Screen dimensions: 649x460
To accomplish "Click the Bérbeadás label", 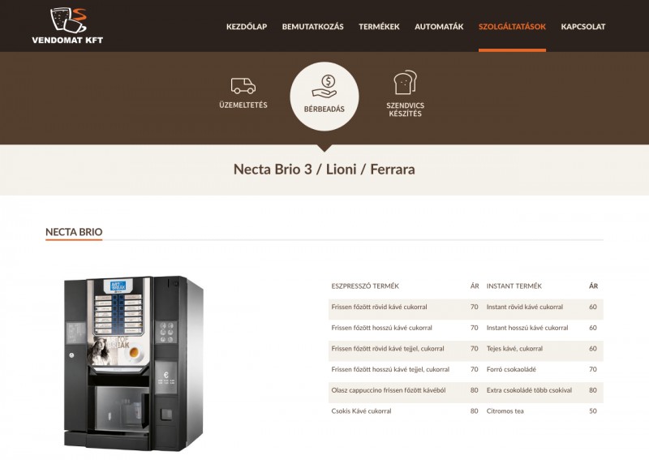I will [x=324, y=109].
